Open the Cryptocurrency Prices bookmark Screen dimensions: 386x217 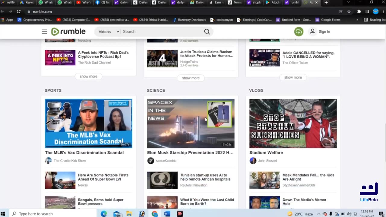35,20
